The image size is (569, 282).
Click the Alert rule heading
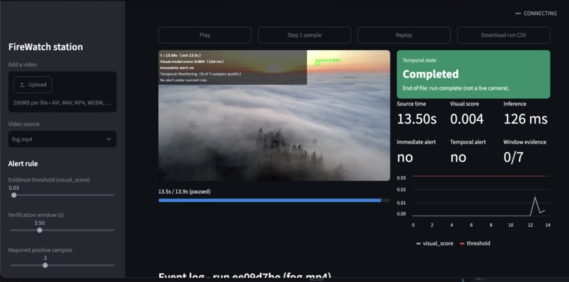pyautogui.click(x=23, y=163)
